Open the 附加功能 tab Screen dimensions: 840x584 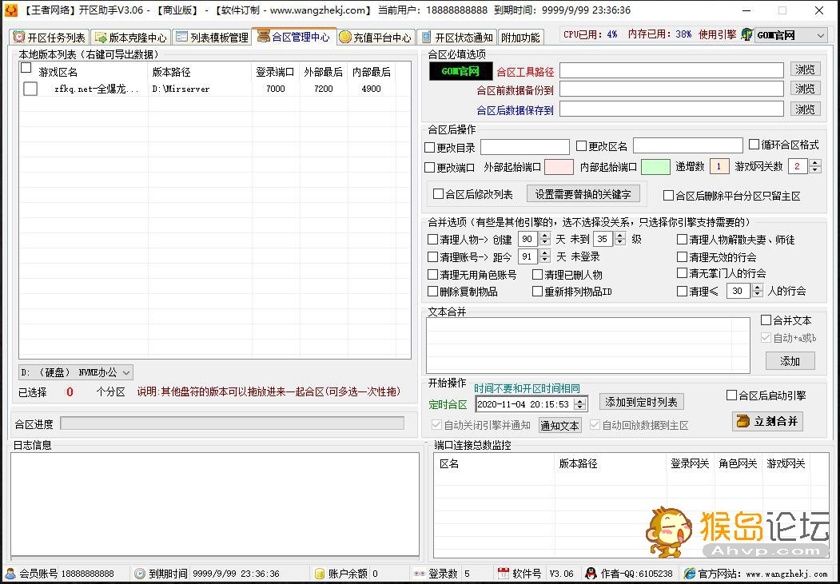(520, 38)
